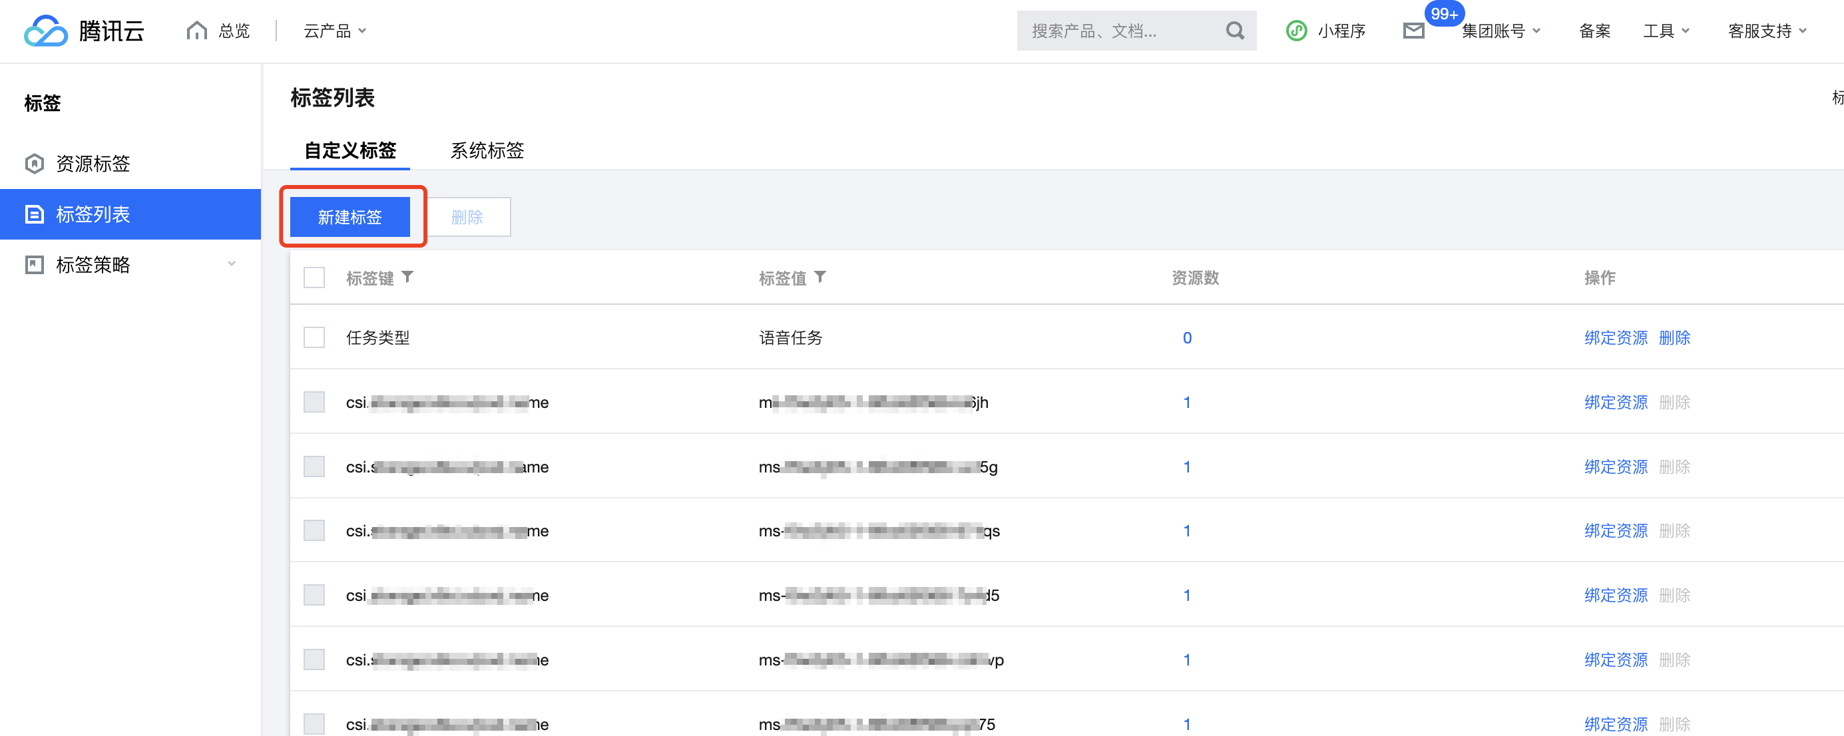Select 标签列表 in the sidebar
The width and height of the screenshot is (1844, 736).
pyautogui.click(x=93, y=214)
